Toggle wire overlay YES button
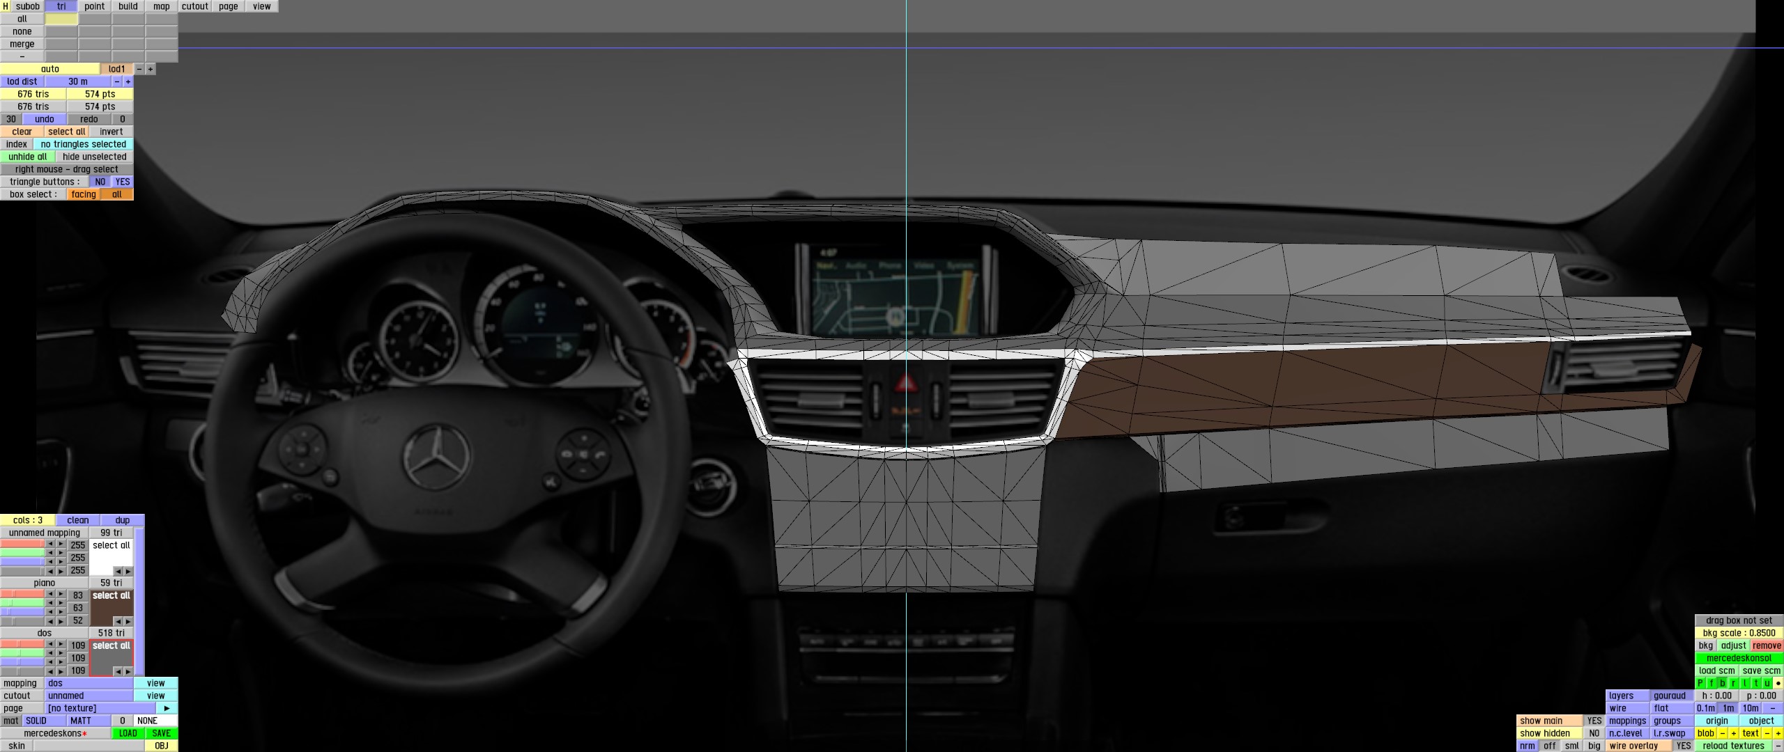 (1683, 746)
